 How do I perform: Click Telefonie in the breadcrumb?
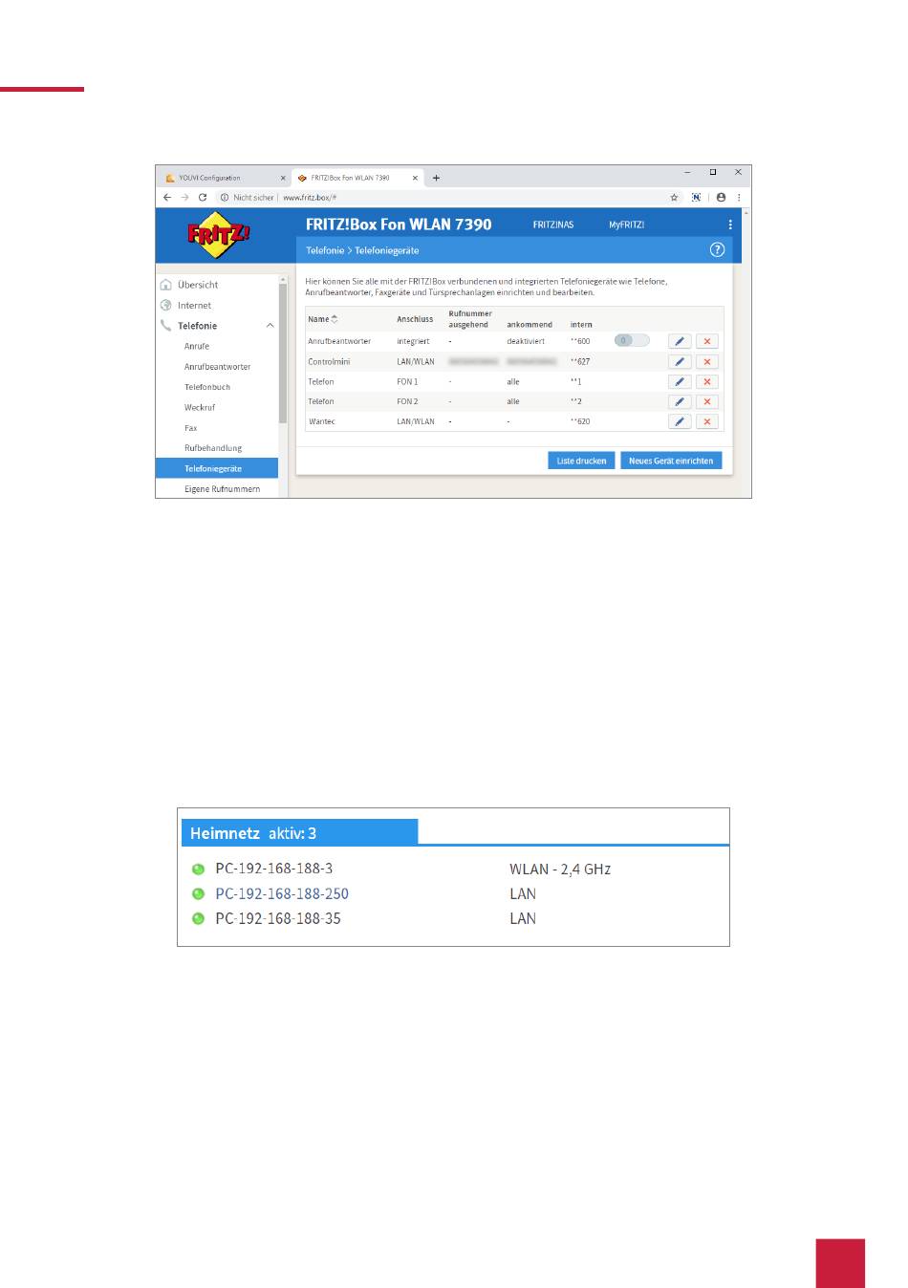(x=325, y=250)
